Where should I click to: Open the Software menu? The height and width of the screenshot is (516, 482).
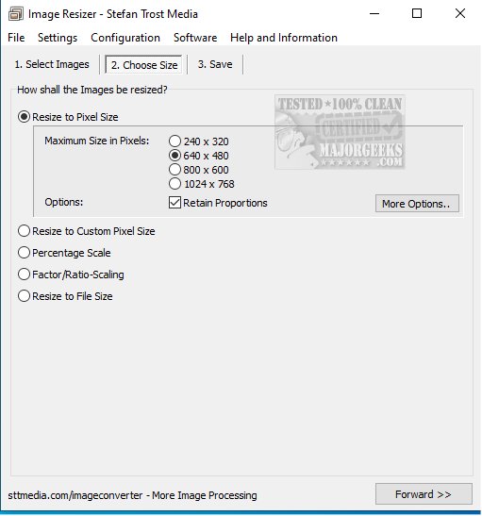tap(195, 38)
